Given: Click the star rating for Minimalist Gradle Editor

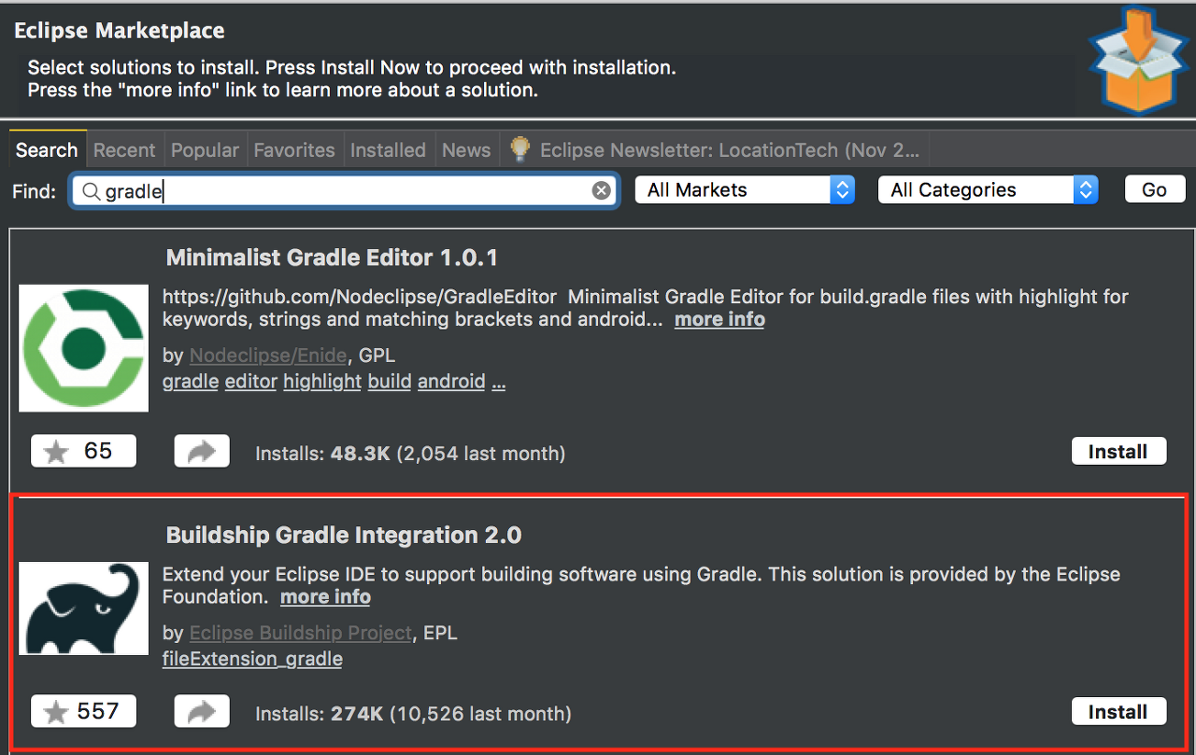Looking at the screenshot, I should pos(83,452).
